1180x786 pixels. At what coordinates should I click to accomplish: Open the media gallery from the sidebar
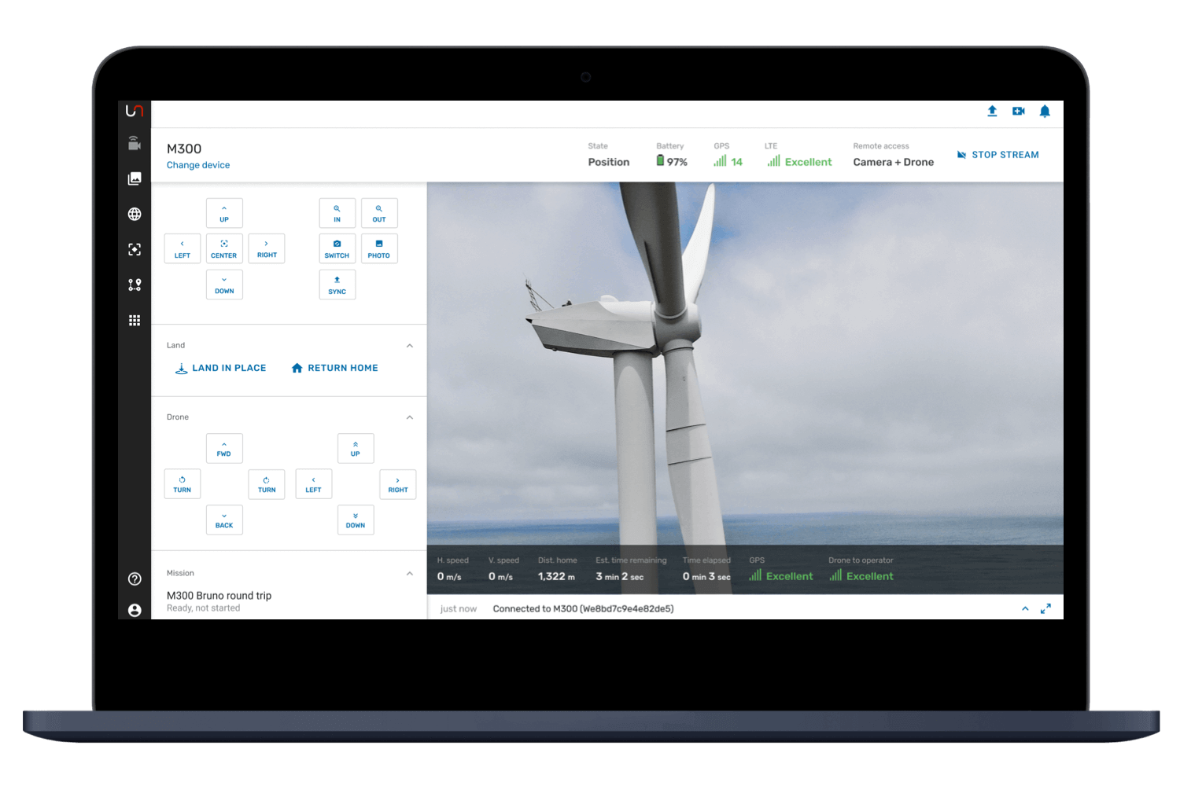(134, 178)
